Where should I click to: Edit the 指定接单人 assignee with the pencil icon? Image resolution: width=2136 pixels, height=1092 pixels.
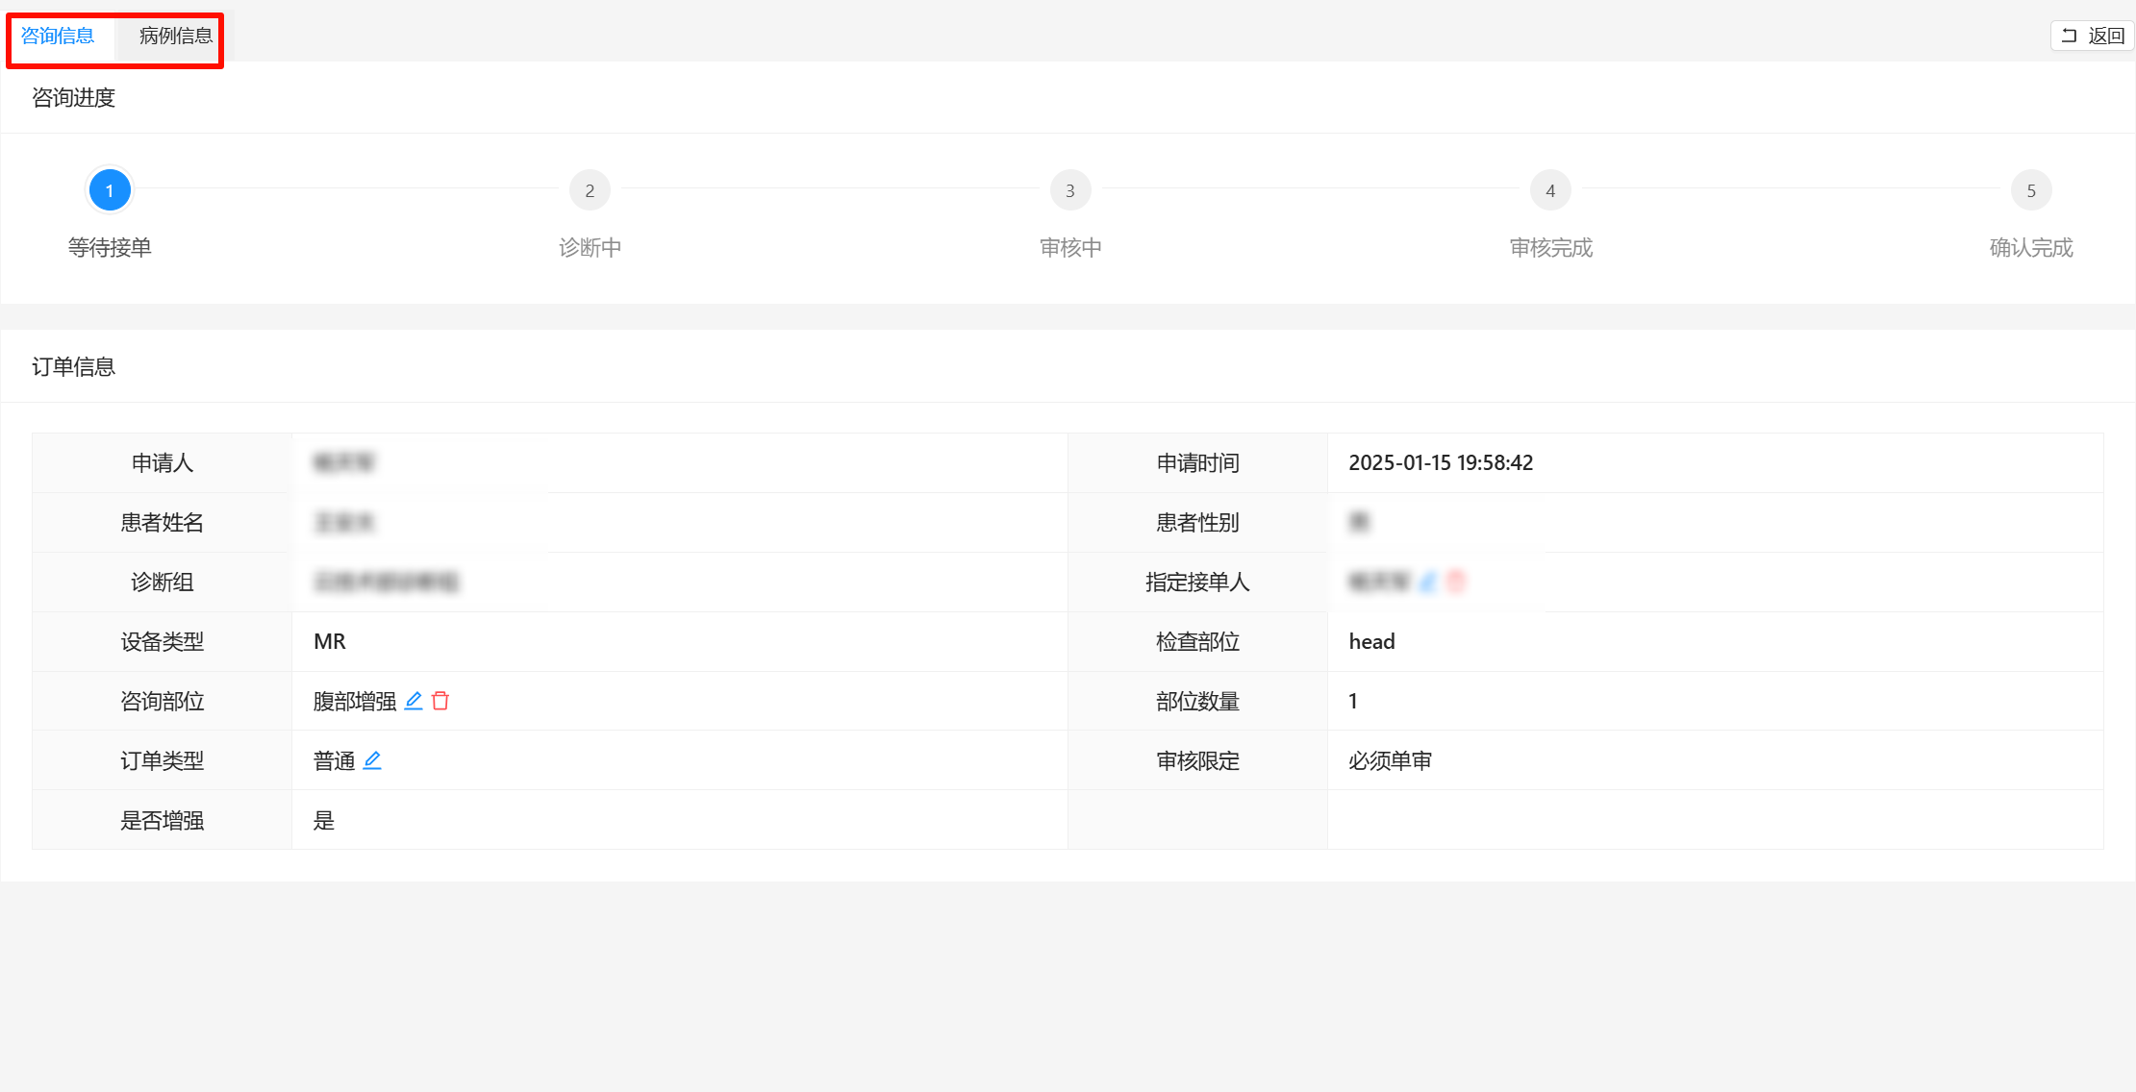[x=1428, y=582]
